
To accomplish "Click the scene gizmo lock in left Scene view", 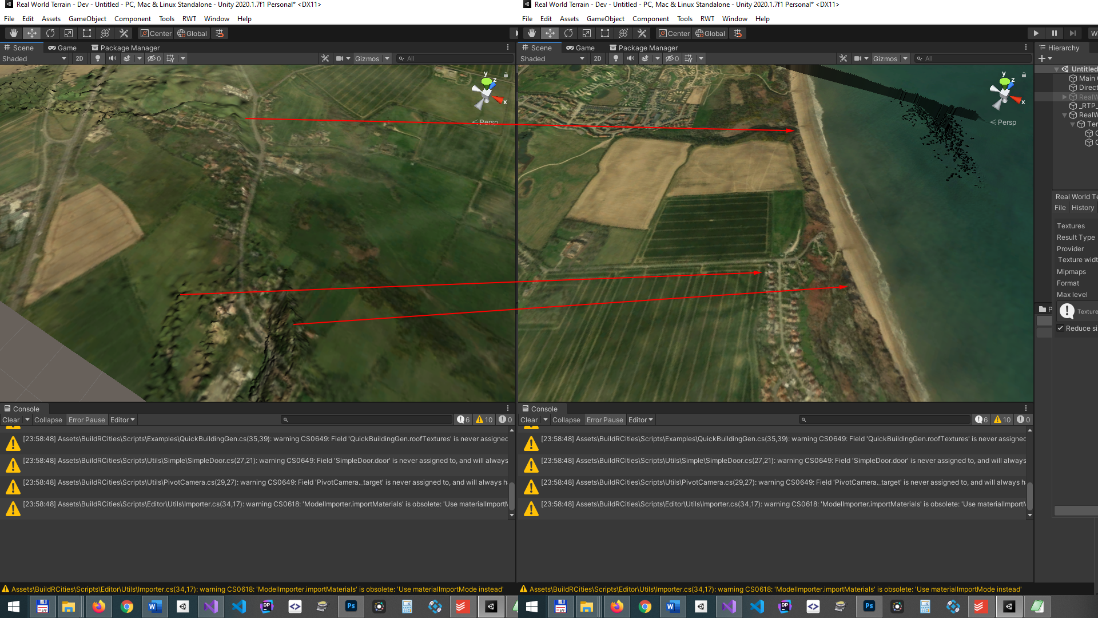I will pos(506,75).
